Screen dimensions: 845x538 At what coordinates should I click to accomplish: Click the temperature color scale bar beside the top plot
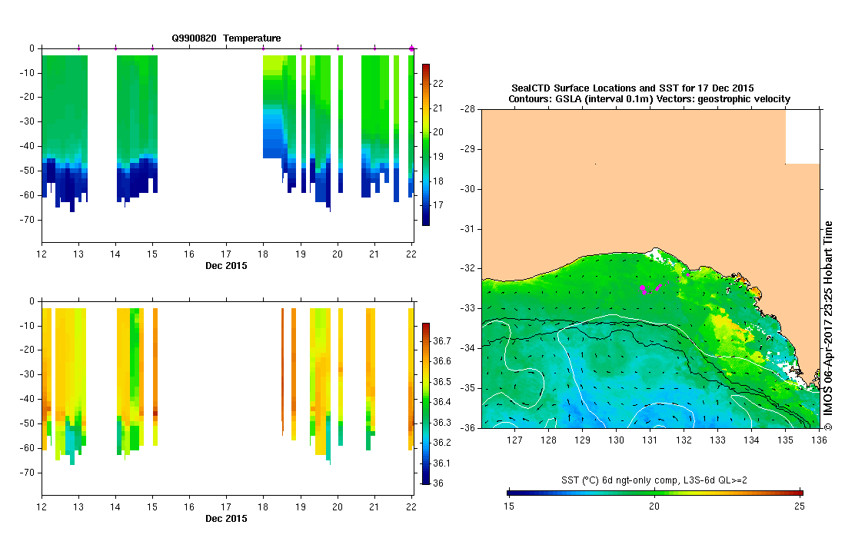coord(426,144)
